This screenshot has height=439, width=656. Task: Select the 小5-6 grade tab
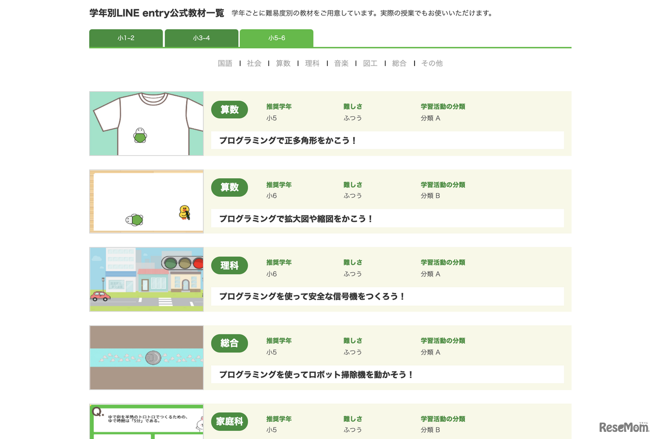click(277, 38)
